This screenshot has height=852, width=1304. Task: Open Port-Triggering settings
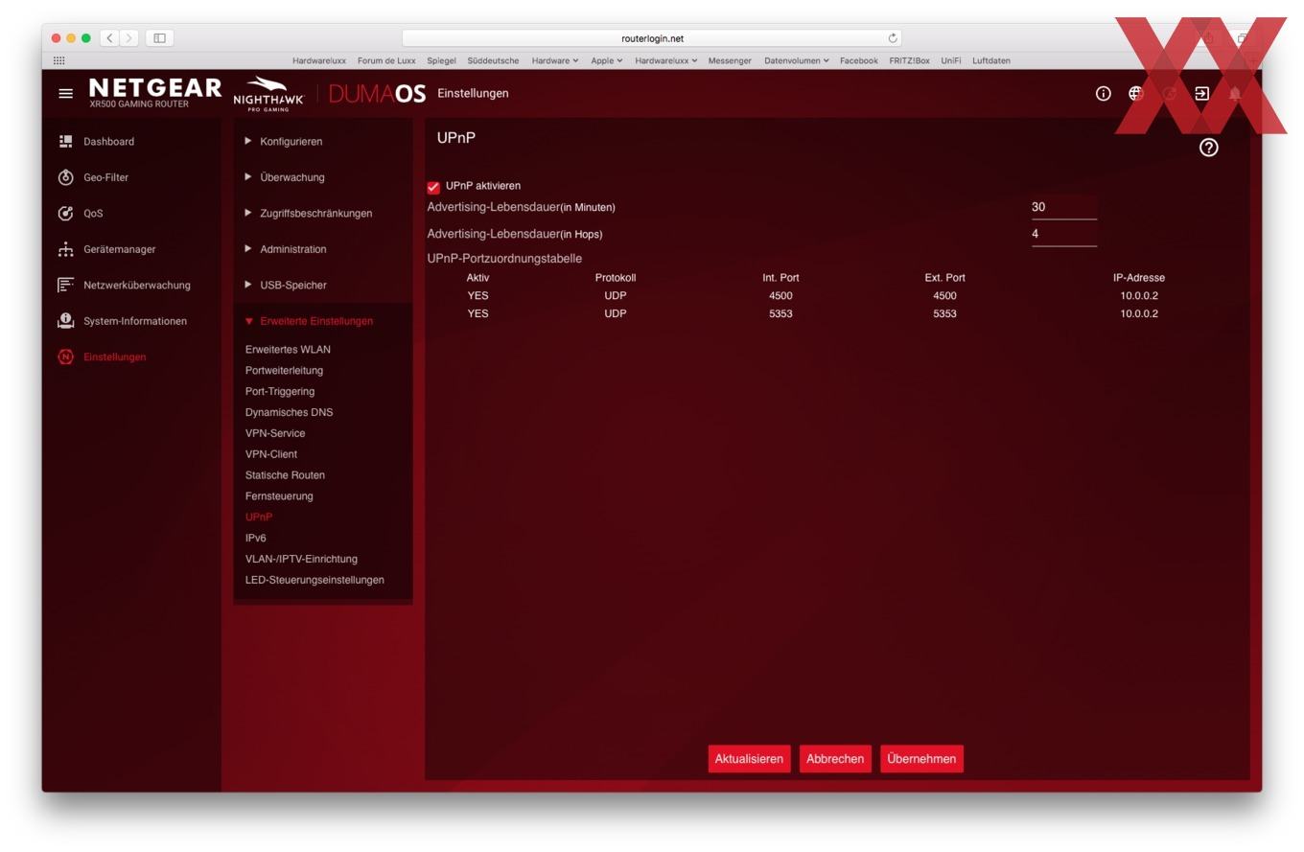pos(280,391)
